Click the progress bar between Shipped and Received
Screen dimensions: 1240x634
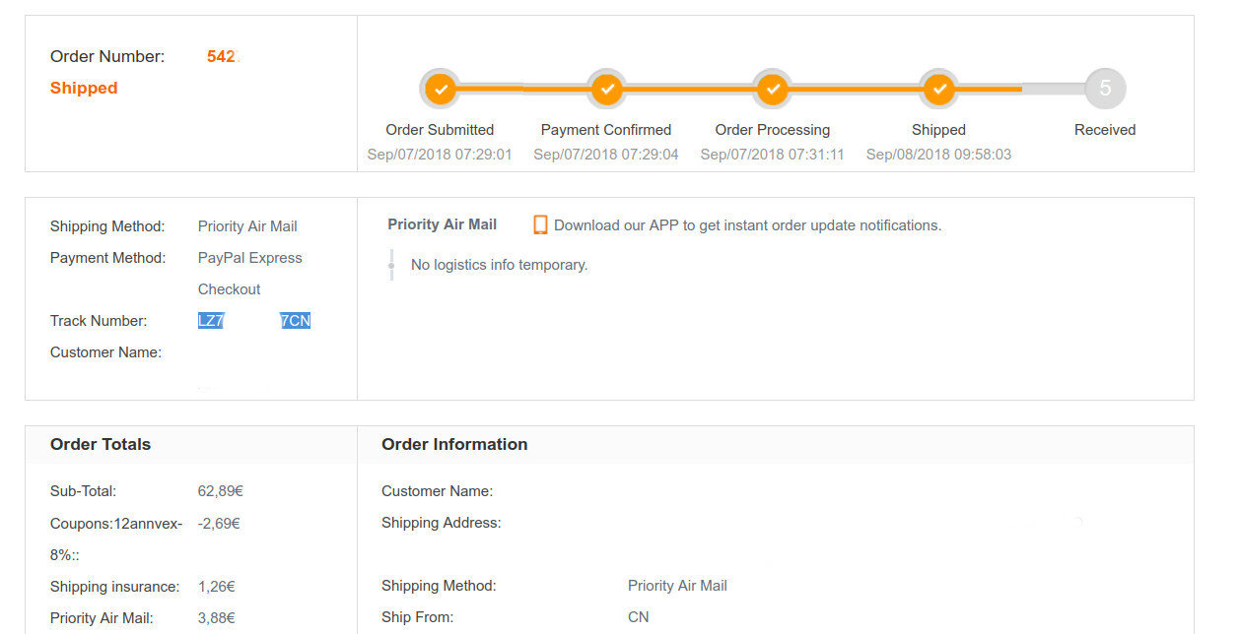coord(1022,89)
